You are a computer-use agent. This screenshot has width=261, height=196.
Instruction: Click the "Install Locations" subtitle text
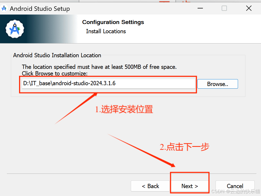(x=106, y=31)
